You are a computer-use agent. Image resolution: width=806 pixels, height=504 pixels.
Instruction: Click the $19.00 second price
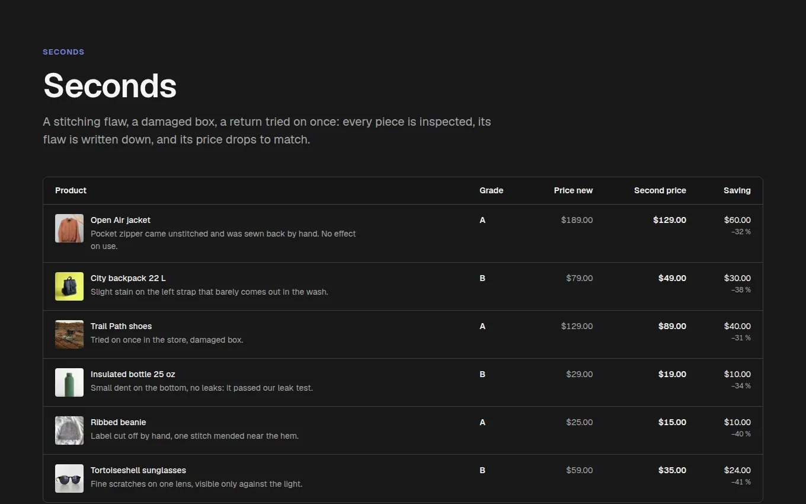coord(672,374)
